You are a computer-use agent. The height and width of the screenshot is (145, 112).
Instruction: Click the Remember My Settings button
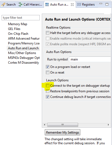click(x=62, y=132)
